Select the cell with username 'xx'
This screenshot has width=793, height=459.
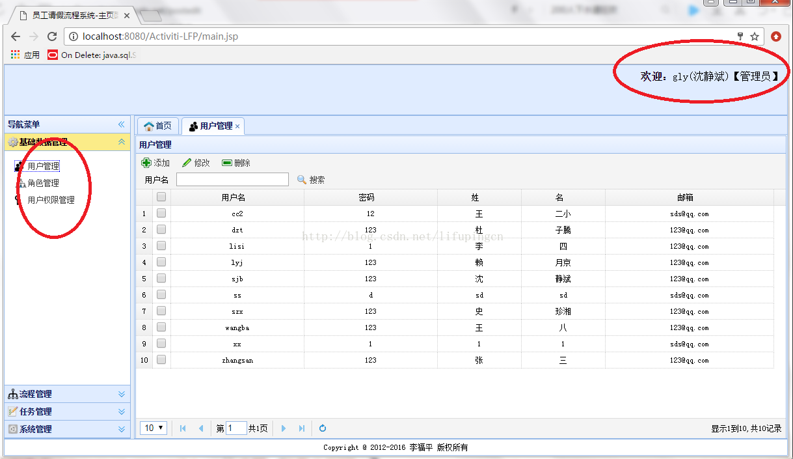tap(237, 344)
